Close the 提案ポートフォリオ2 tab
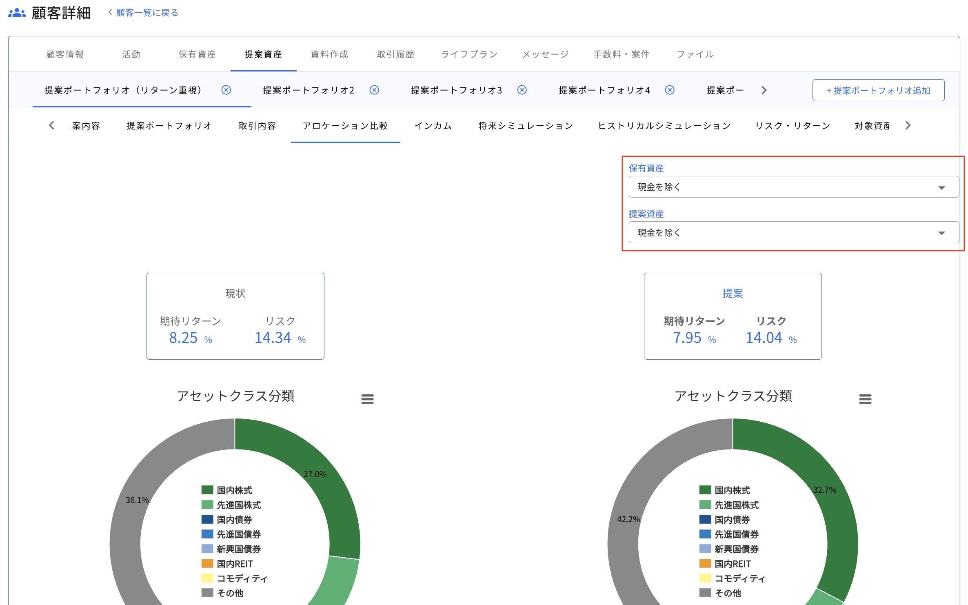This screenshot has height=605, width=968. pyautogui.click(x=374, y=90)
